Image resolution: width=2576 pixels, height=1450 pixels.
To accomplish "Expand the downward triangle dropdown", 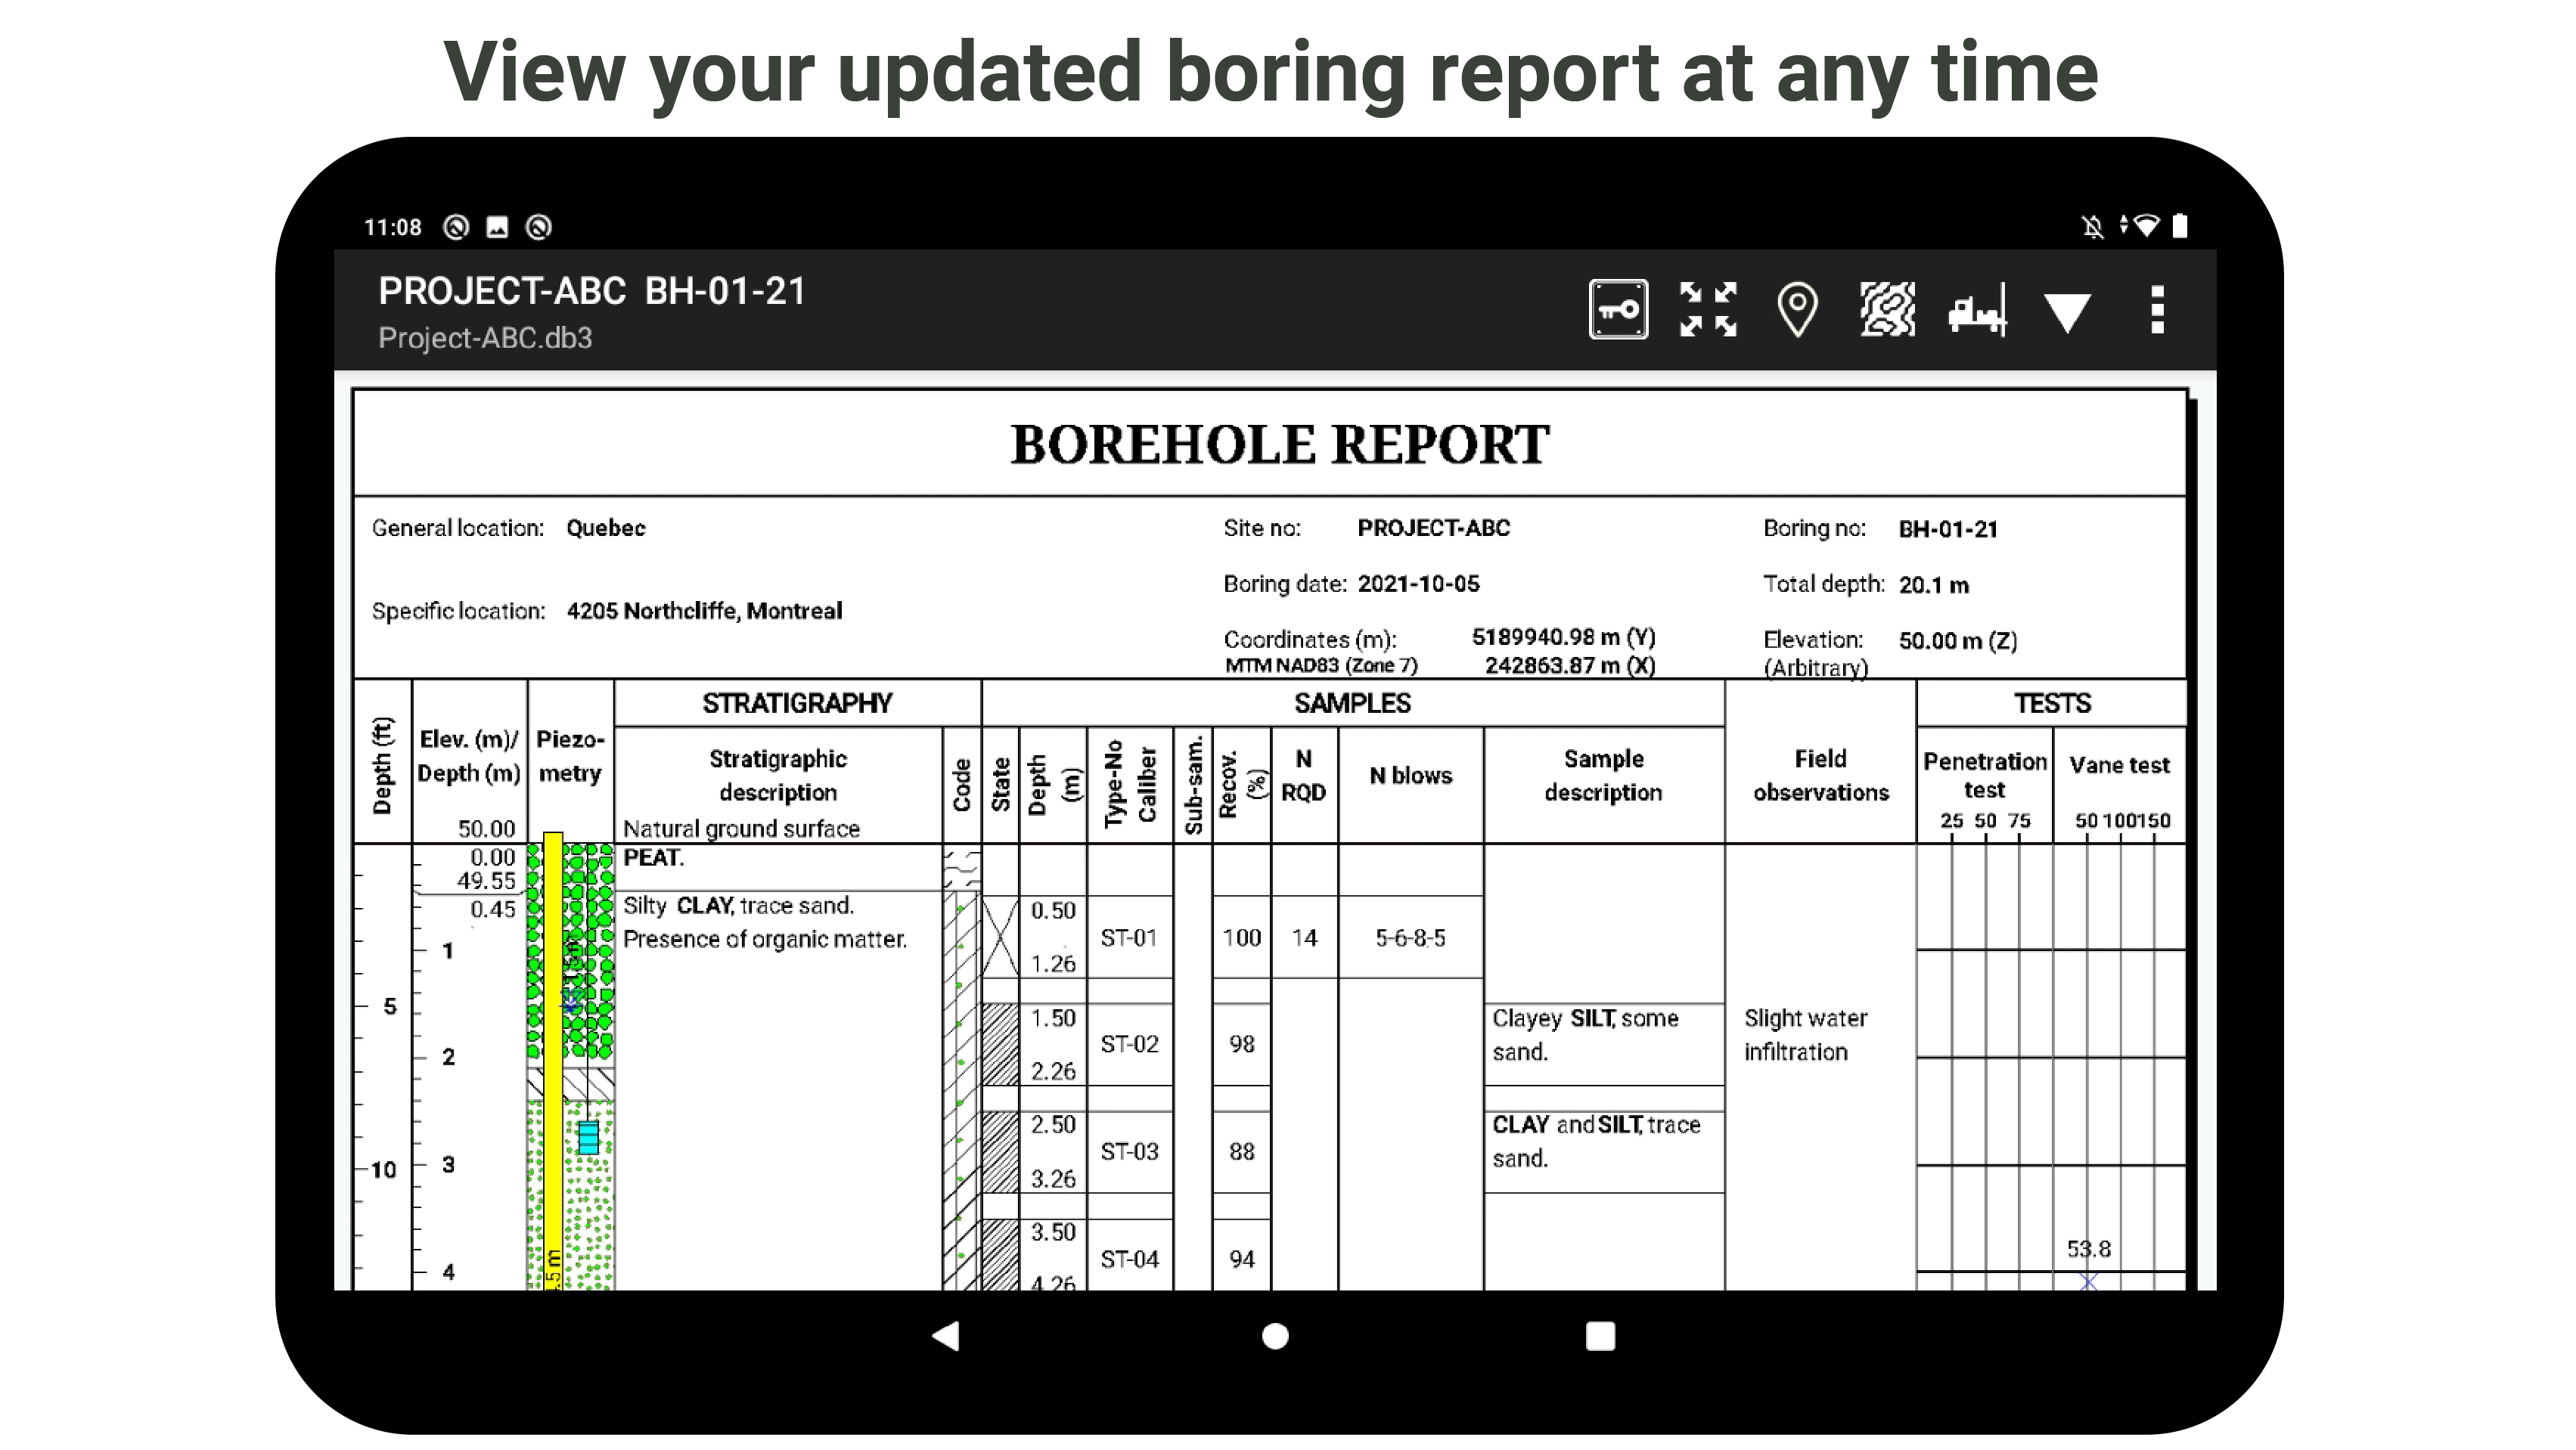I will coord(2067,313).
